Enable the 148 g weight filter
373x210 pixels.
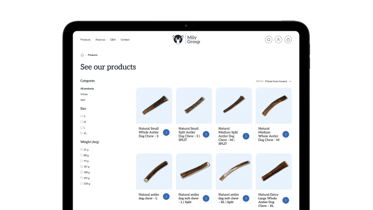82,172
